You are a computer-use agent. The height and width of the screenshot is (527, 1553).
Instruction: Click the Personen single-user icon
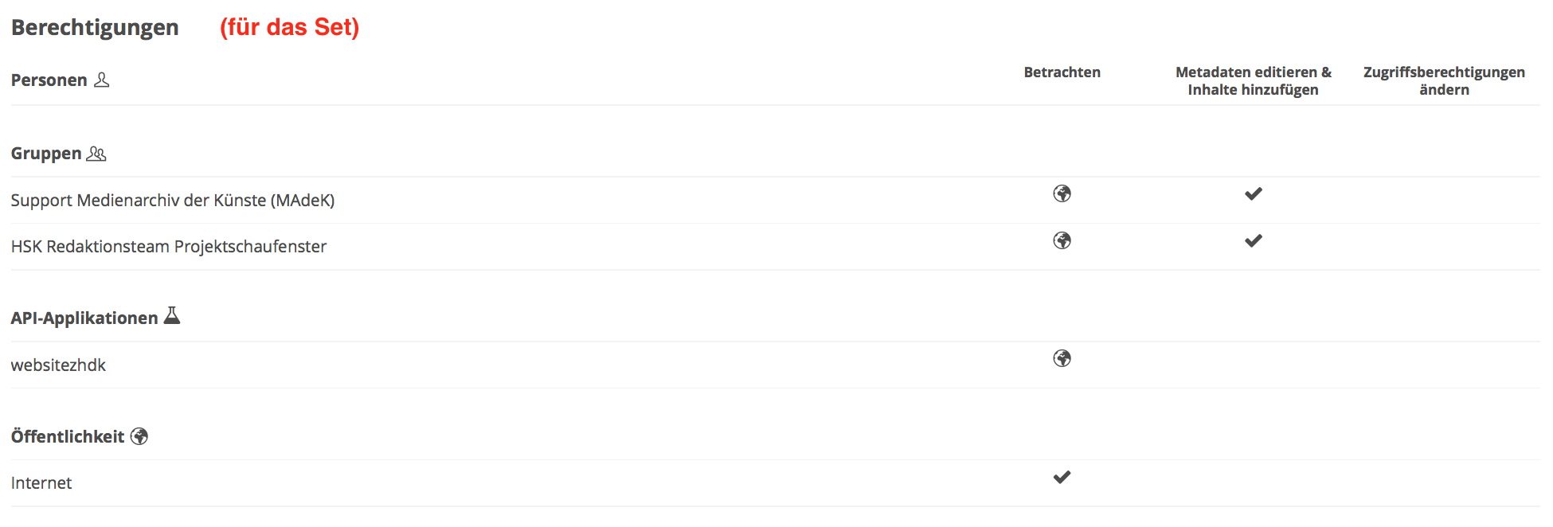click(x=102, y=80)
